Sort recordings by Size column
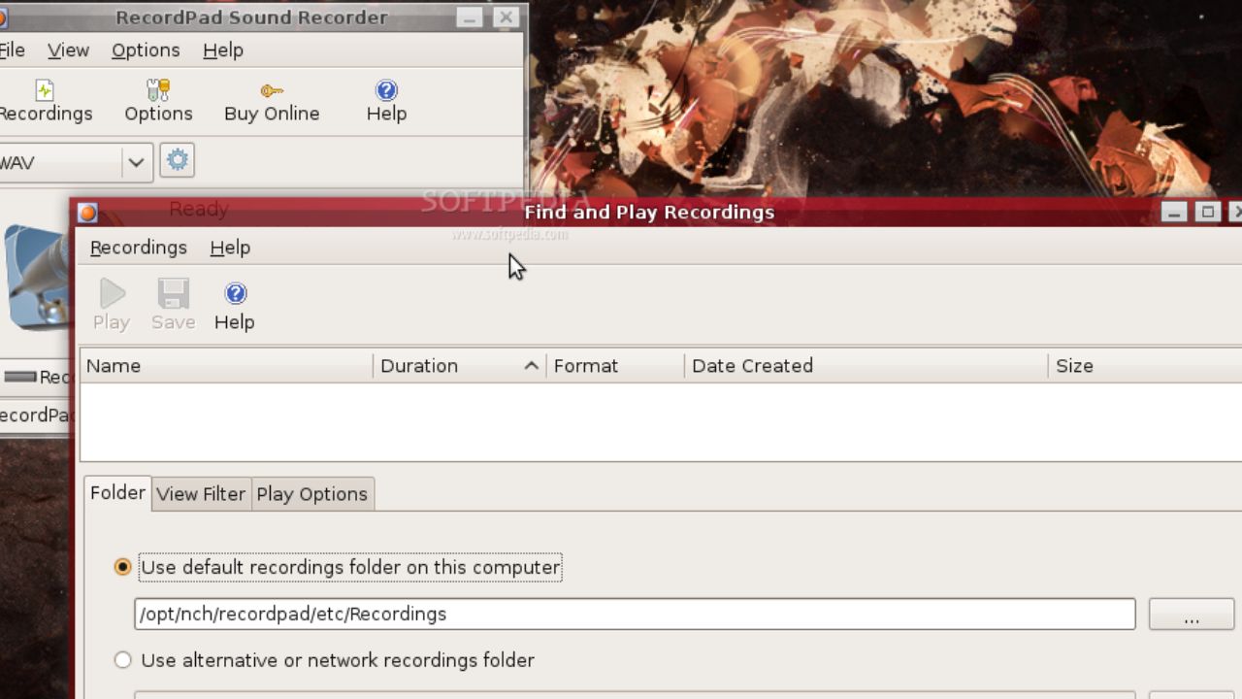The image size is (1242, 699). (1145, 366)
